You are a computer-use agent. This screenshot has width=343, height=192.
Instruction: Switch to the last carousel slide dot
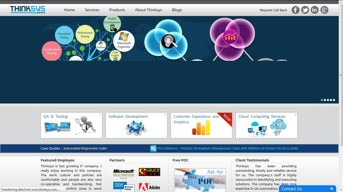click(x=334, y=100)
